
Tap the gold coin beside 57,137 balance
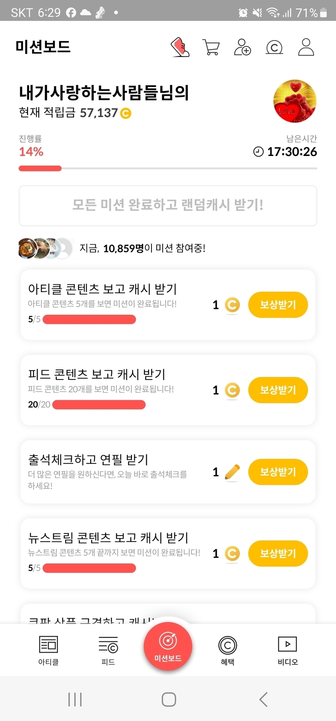pyautogui.click(x=126, y=113)
